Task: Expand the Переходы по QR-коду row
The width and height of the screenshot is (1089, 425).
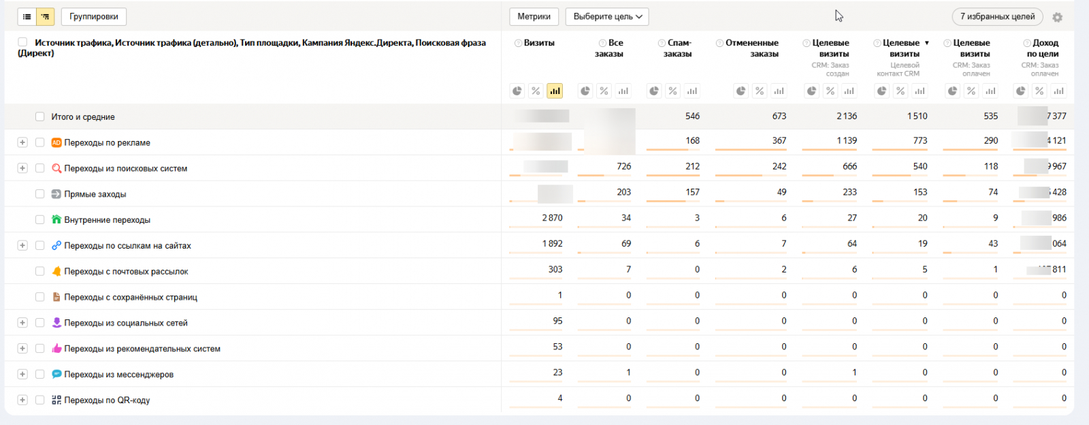Action: point(22,400)
